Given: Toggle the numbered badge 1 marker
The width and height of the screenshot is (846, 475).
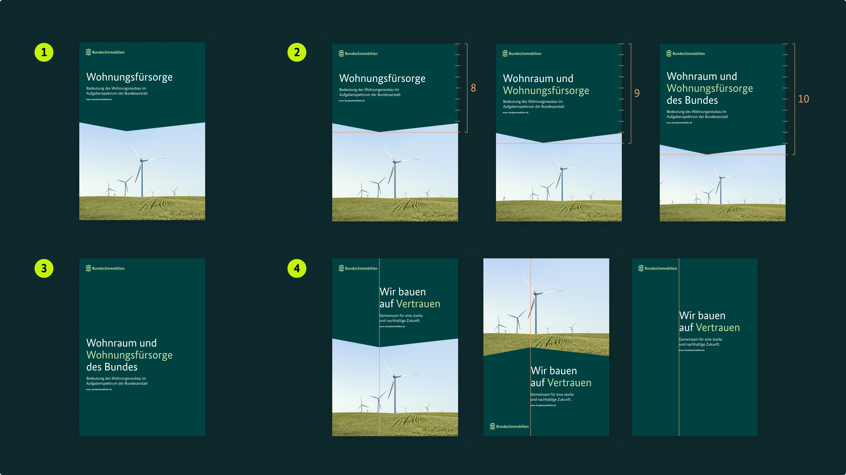Looking at the screenshot, I should (44, 52).
